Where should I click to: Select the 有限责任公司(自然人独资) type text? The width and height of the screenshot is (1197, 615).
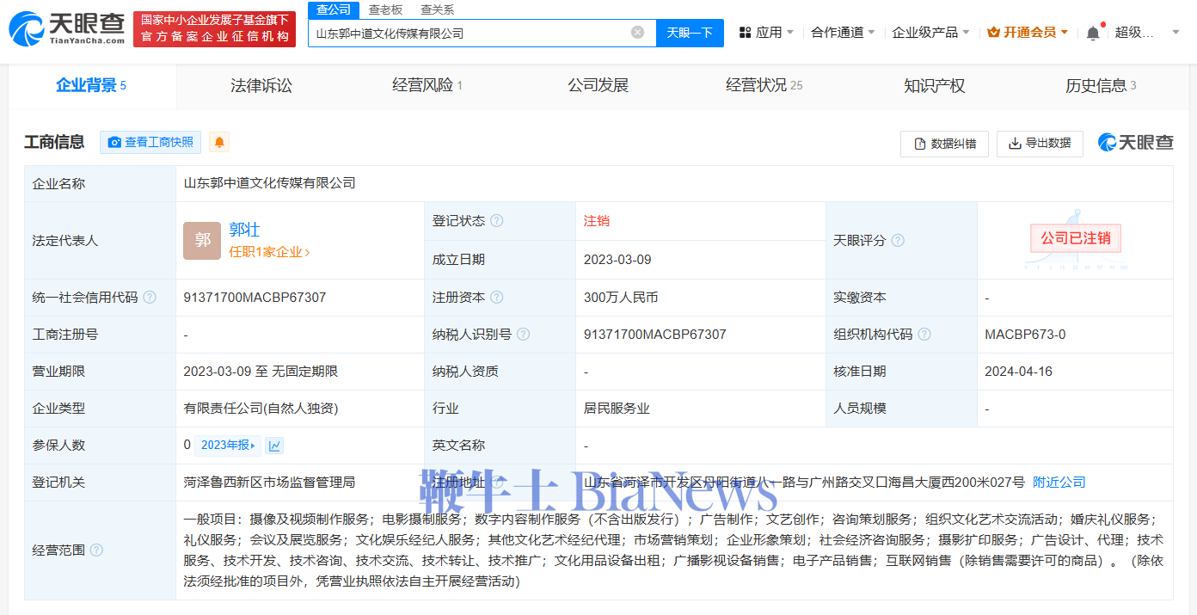261,409
